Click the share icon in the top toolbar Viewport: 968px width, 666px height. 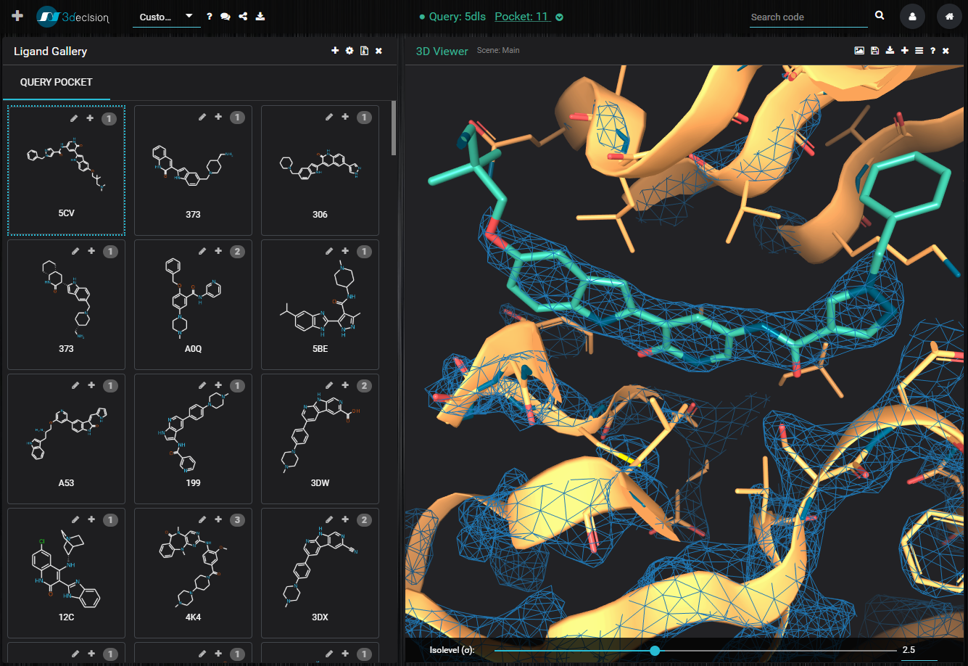243,16
